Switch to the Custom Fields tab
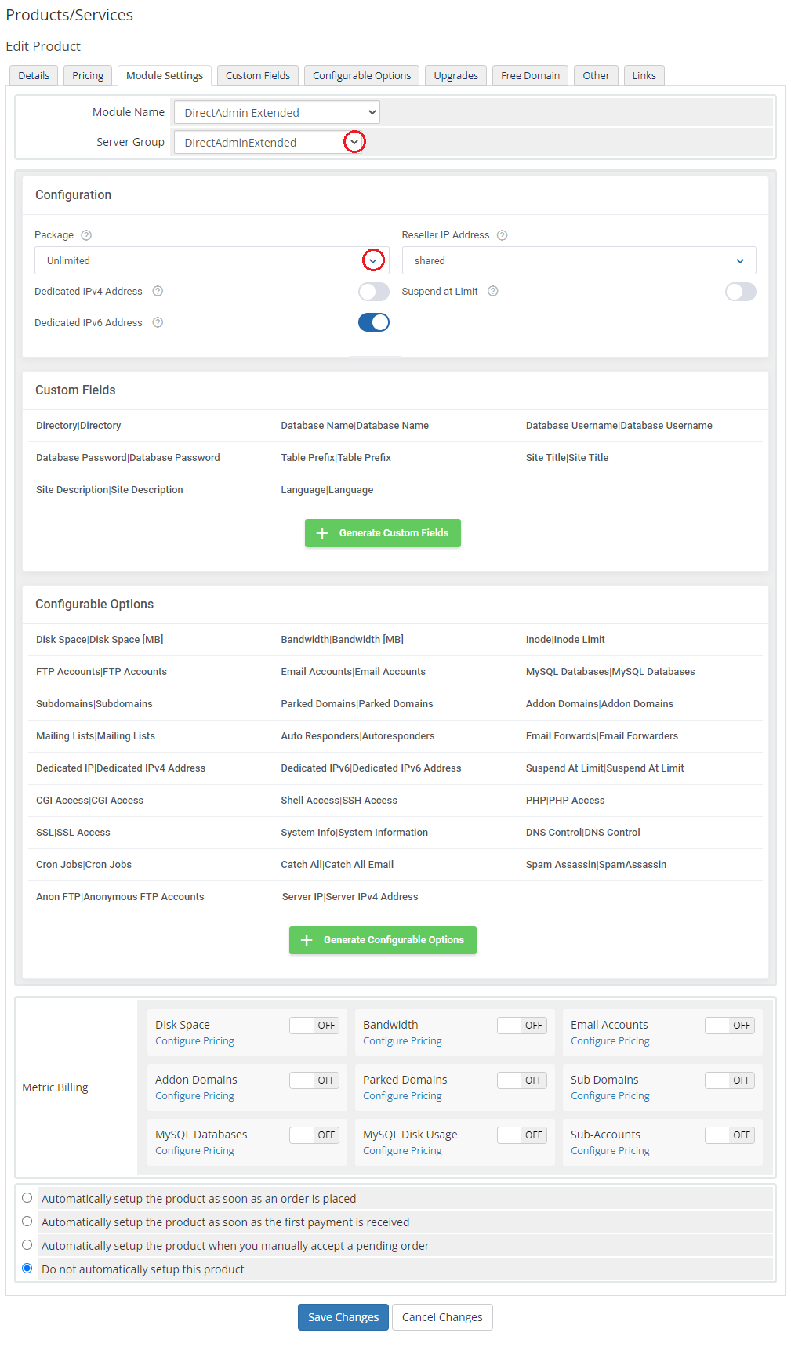Image resolution: width=791 pixels, height=1347 pixels. pos(258,75)
